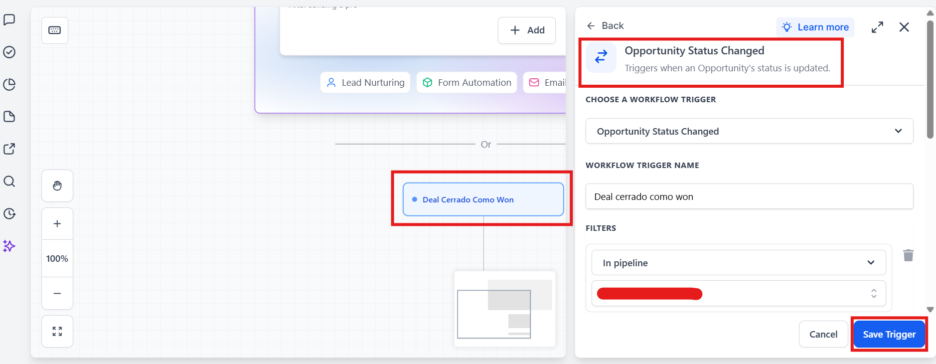Screen dimensions: 936x364
Task: Click the Opportunity Status Changed swap icon
Action: click(601, 57)
